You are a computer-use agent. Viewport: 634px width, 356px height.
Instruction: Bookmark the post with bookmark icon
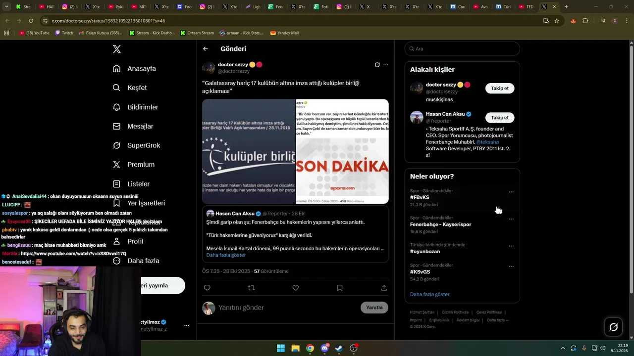(x=340, y=288)
